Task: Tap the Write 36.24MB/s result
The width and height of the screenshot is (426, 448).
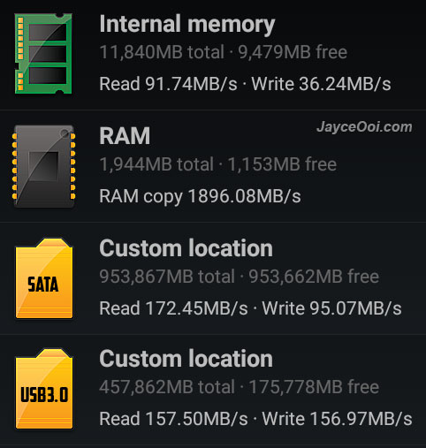Action: tap(321, 84)
